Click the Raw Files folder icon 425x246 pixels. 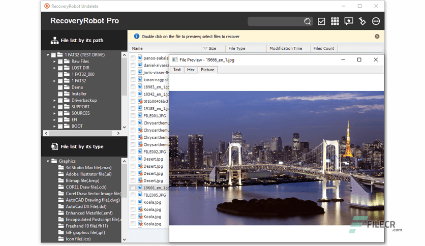coord(67,61)
